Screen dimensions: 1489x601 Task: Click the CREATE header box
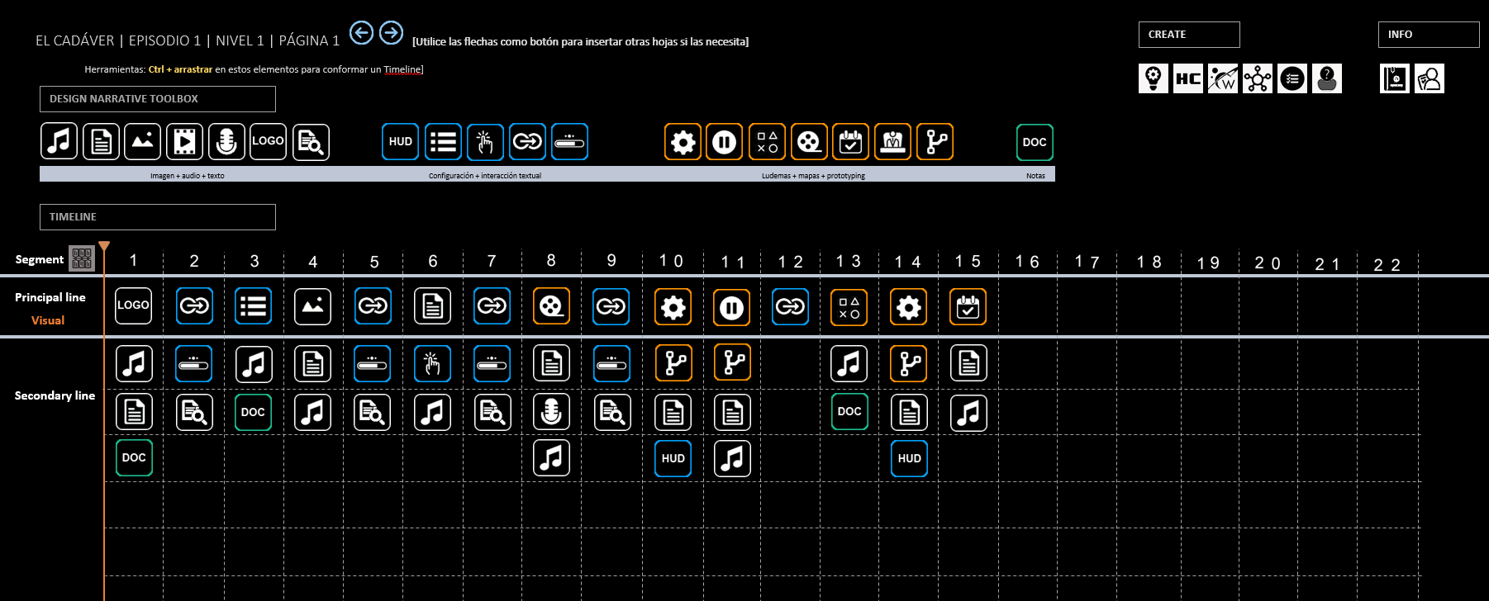[x=1189, y=35]
